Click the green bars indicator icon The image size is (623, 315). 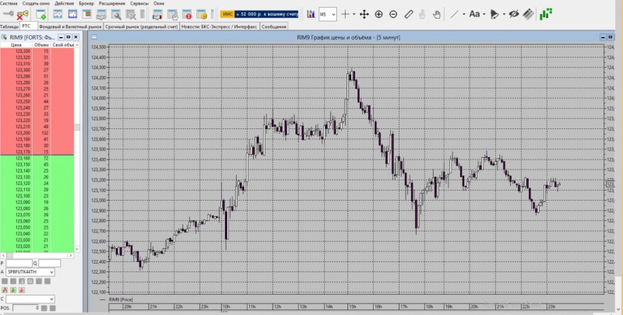(546, 14)
